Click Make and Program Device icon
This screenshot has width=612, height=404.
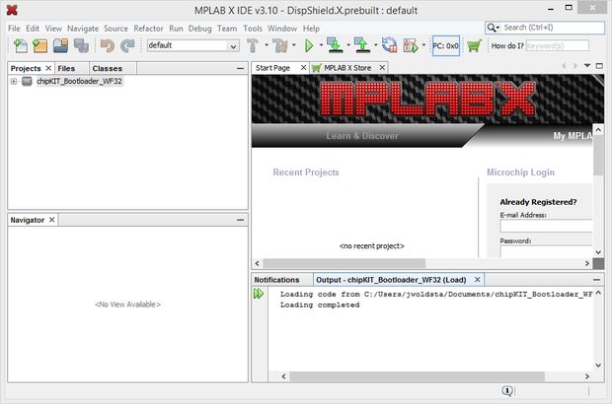335,45
